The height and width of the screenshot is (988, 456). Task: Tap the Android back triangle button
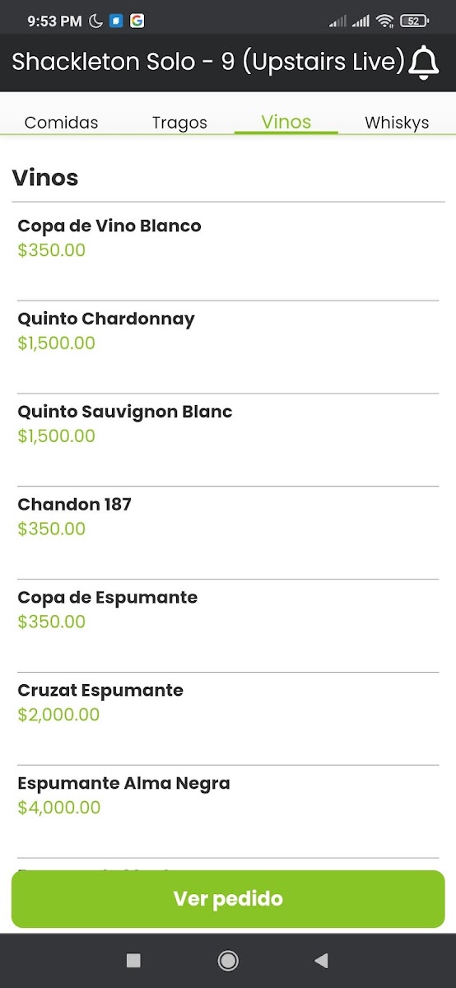tap(322, 960)
